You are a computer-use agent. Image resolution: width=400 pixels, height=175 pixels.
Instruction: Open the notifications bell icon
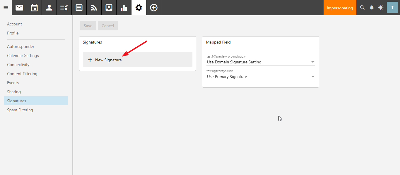pyautogui.click(x=372, y=8)
